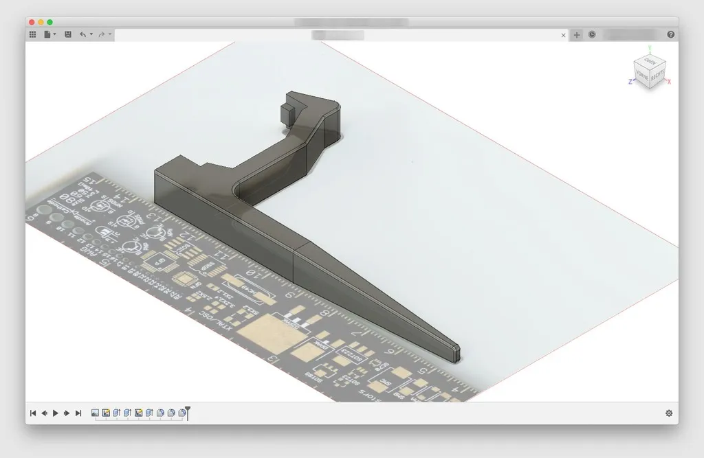
Task: Undo the last action
Action: pyautogui.click(x=82, y=34)
